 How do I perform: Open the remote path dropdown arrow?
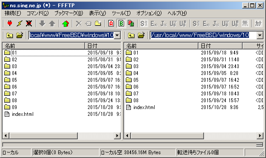pyautogui.click(x=260, y=35)
